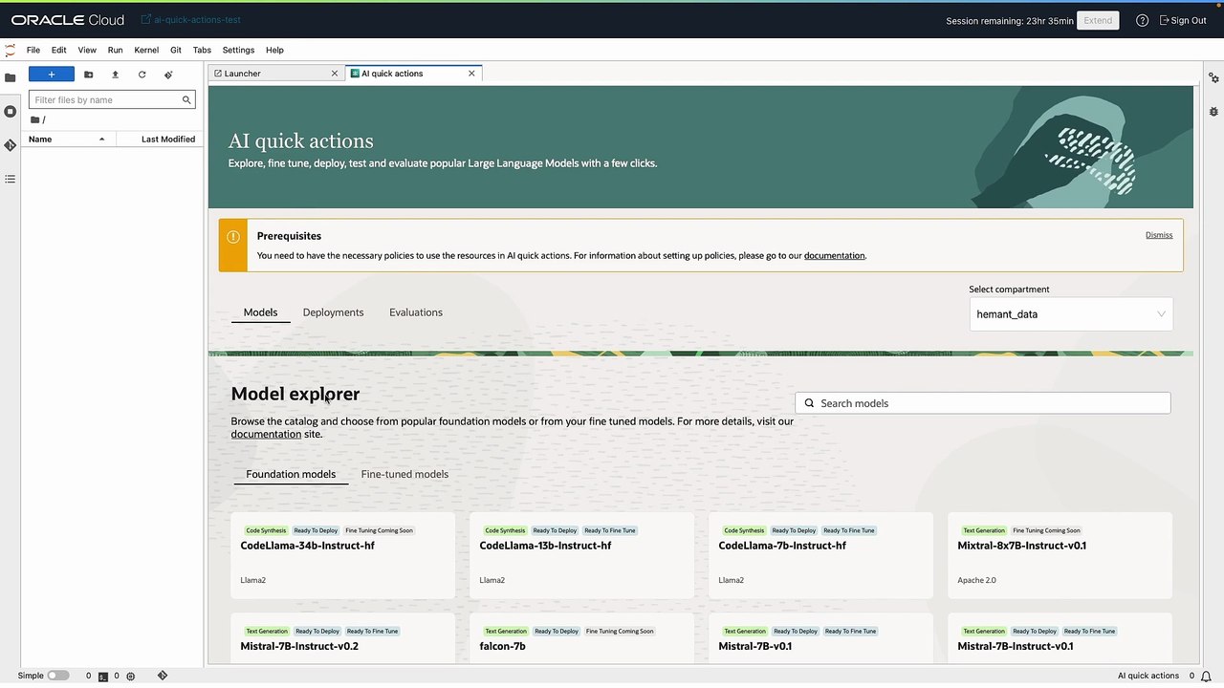Image resolution: width=1224 pixels, height=688 pixels.
Task: Click the search magnifier in file filter
Action: (186, 99)
